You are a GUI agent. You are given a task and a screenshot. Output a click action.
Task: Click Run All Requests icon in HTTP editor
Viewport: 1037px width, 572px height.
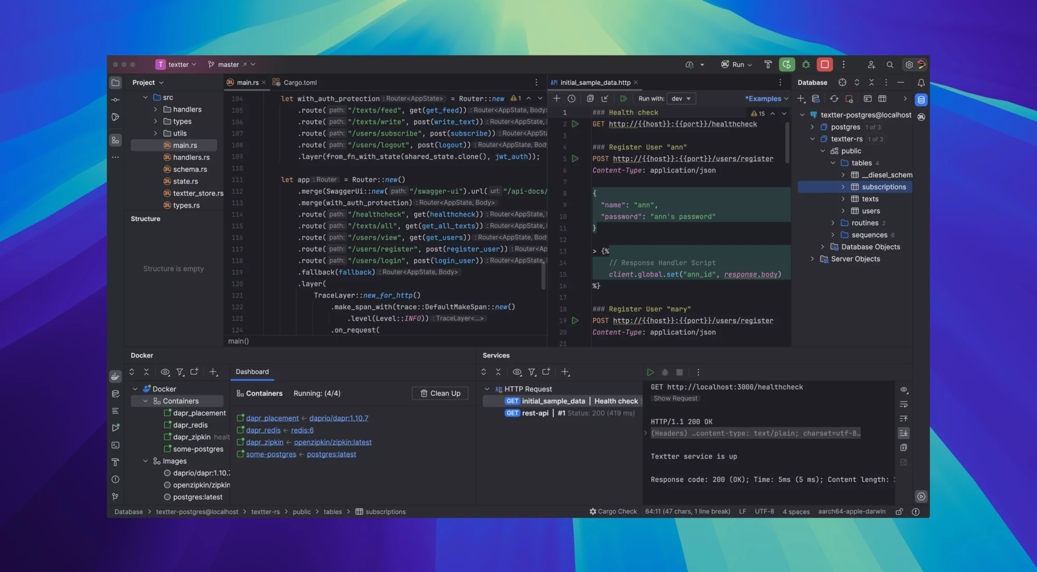click(623, 98)
